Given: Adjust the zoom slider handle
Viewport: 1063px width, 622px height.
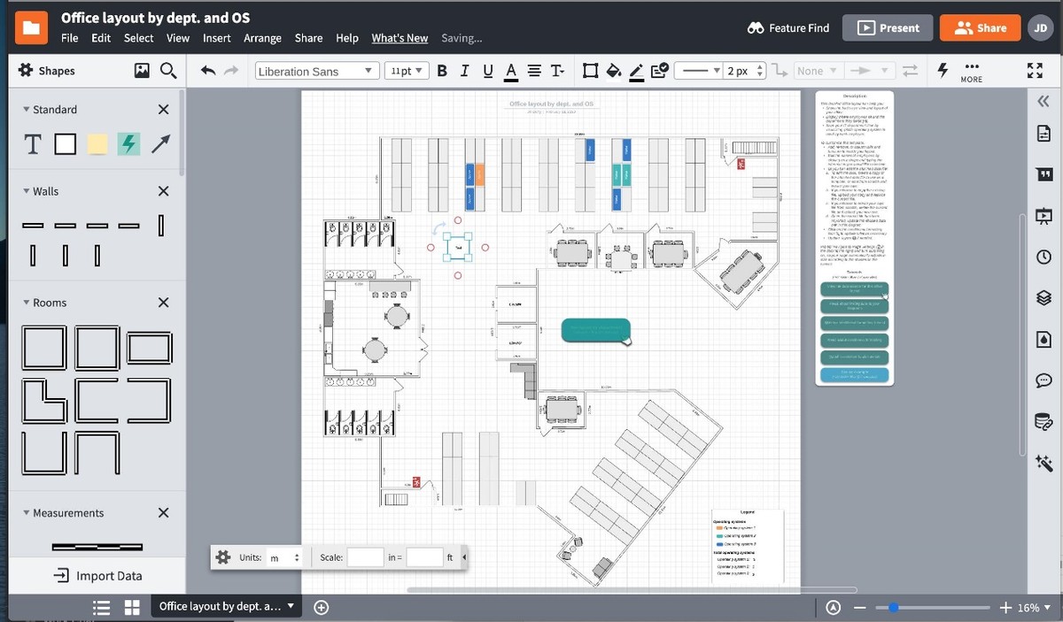Looking at the screenshot, I should click(x=893, y=608).
